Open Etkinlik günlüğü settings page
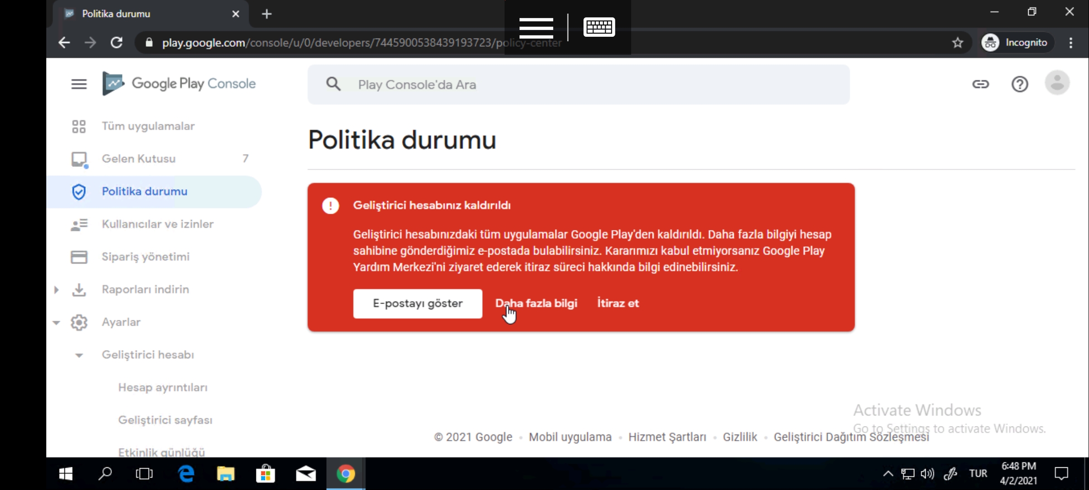Viewport: 1089px width, 490px height. [x=162, y=452]
